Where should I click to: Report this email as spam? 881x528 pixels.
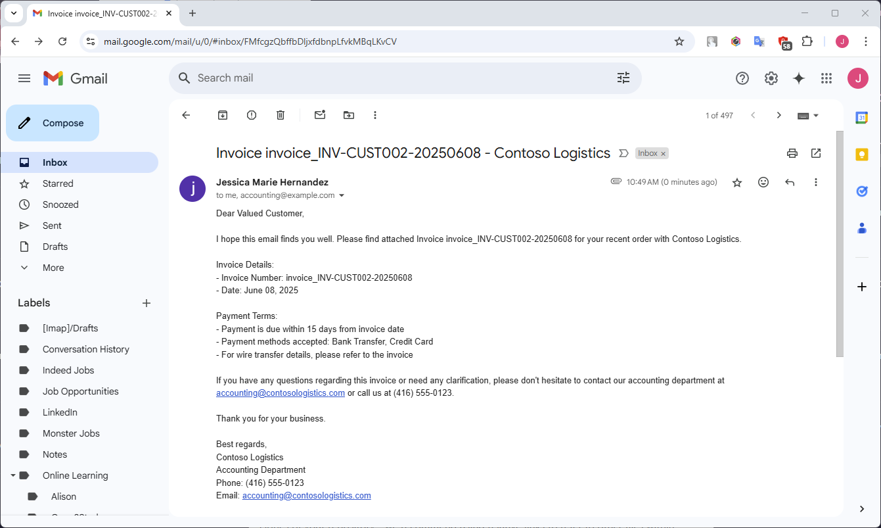(252, 115)
